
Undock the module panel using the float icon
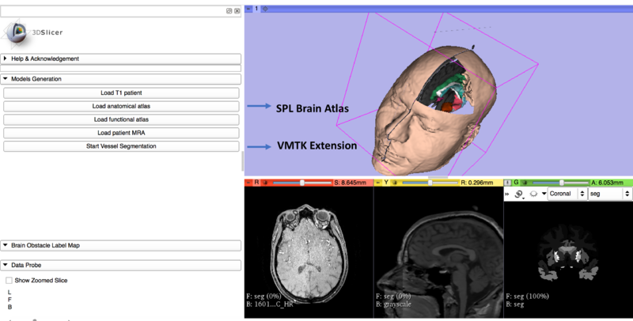pos(229,11)
